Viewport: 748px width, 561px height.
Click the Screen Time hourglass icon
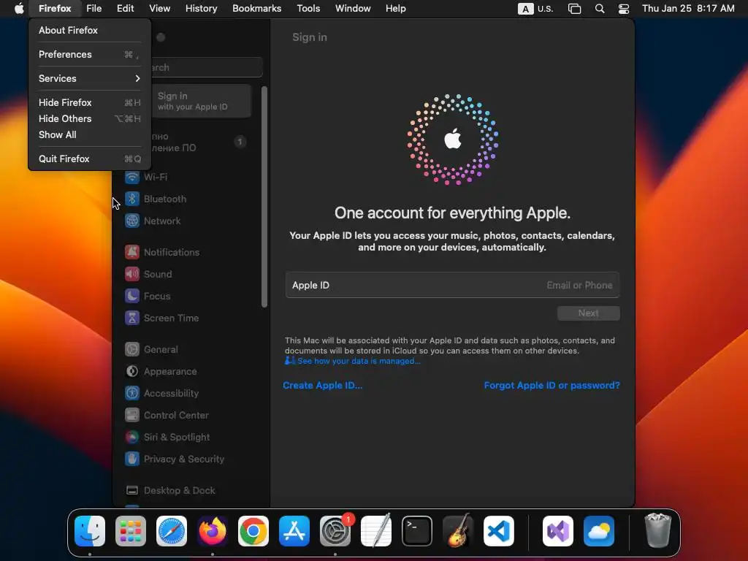132,318
